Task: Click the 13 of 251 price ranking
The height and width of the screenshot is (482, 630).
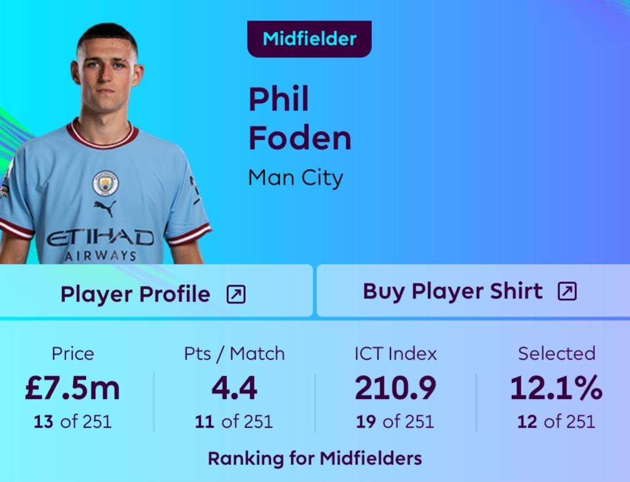Action: pos(72,421)
